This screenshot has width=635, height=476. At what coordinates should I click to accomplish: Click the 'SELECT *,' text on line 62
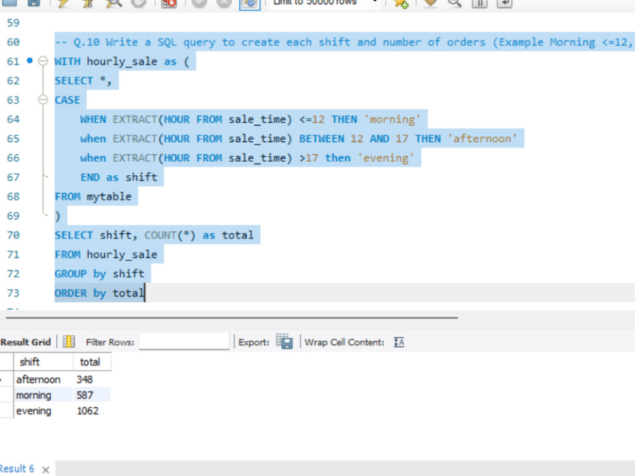[x=83, y=81]
